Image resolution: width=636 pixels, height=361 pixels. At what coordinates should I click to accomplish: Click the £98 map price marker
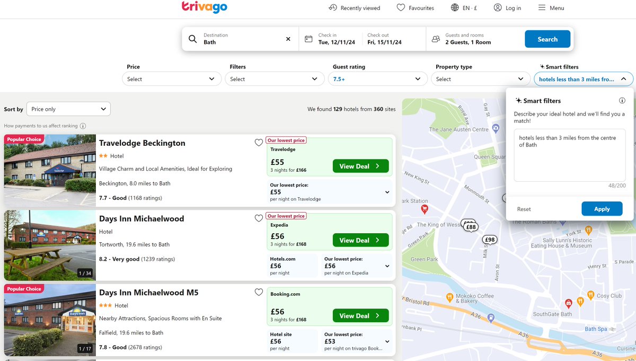(490, 240)
